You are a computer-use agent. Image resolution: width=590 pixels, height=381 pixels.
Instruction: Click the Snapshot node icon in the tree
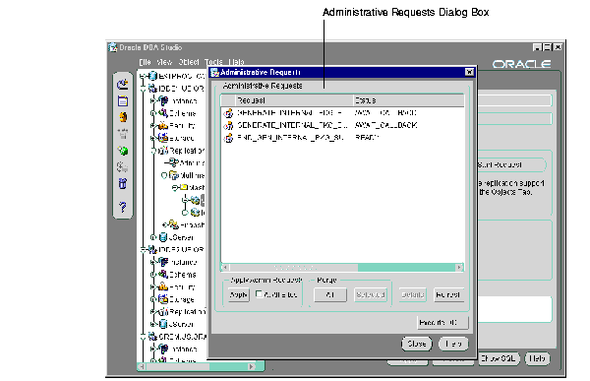coord(173,224)
